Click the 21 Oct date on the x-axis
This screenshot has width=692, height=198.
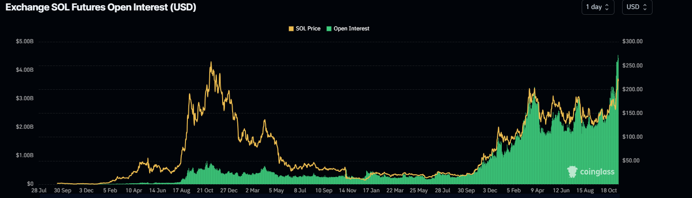[205, 190]
